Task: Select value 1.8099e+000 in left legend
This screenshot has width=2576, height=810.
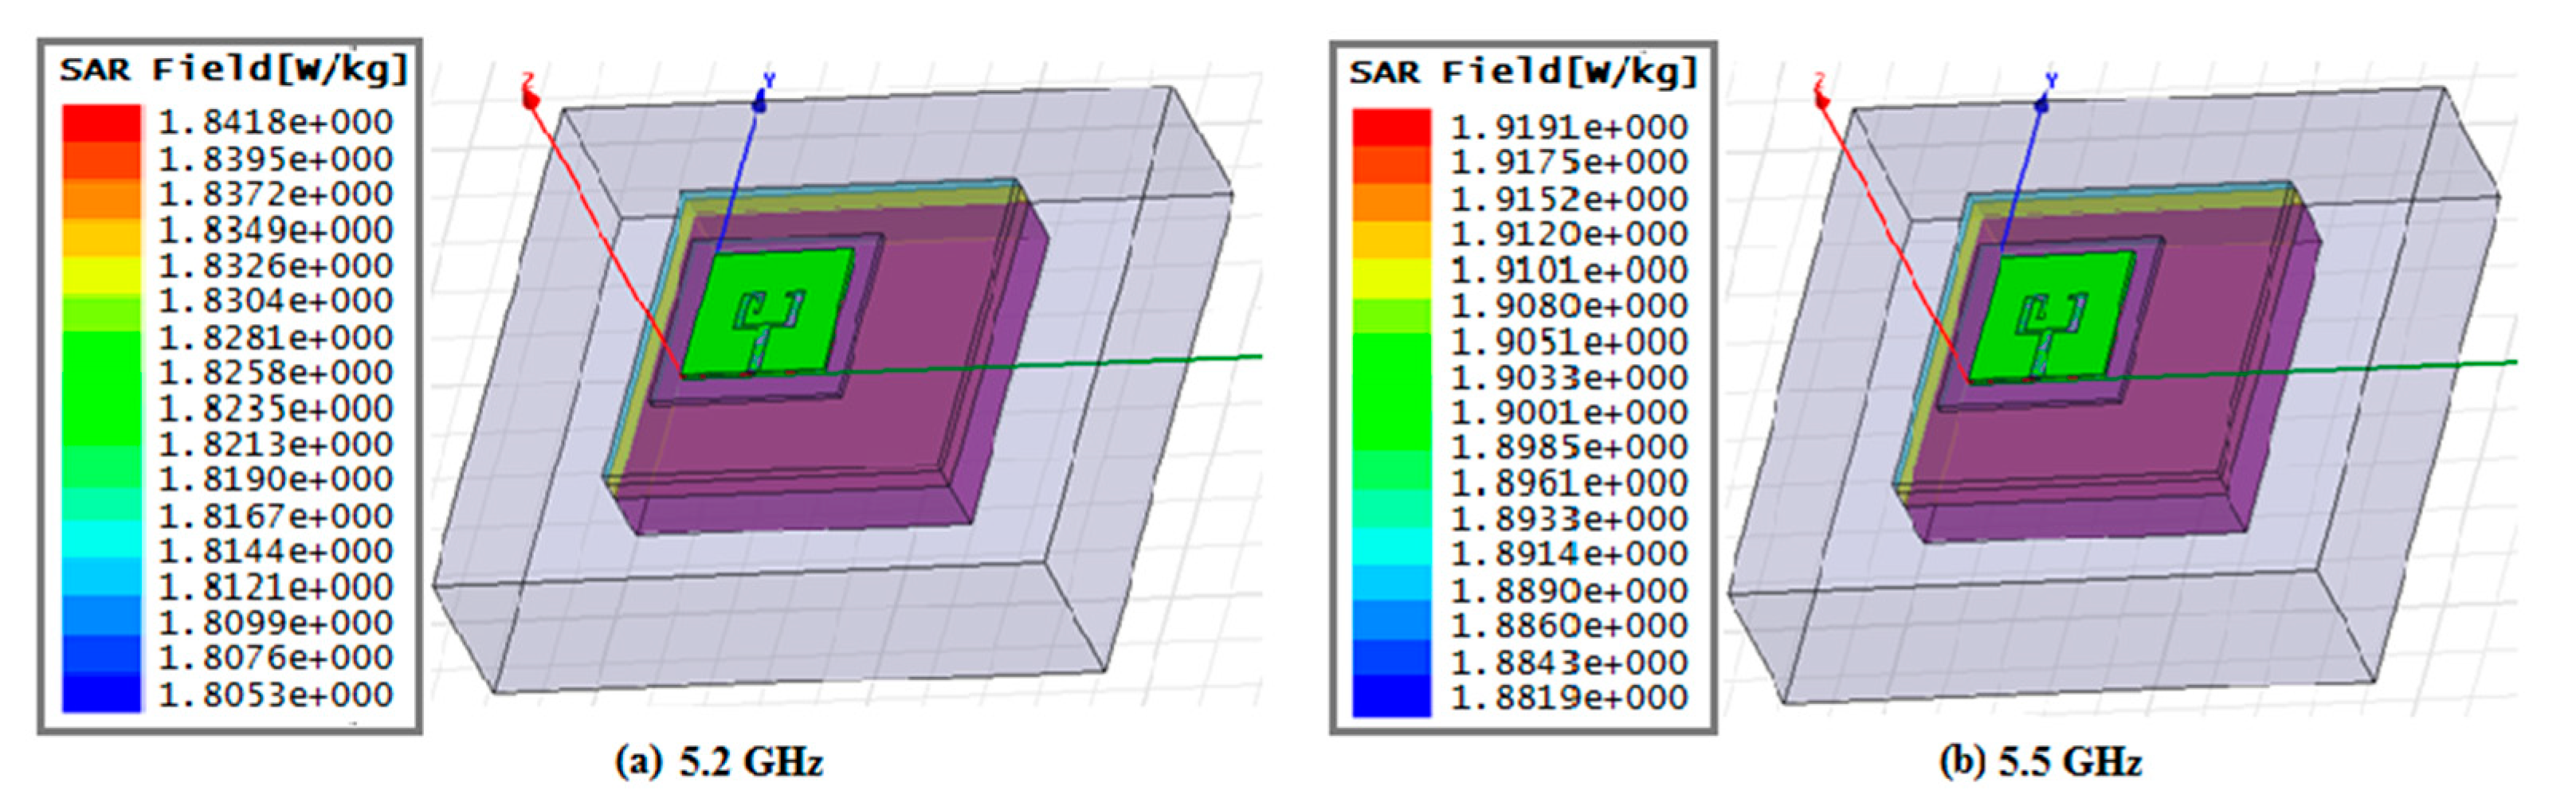Action: coord(276,623)
